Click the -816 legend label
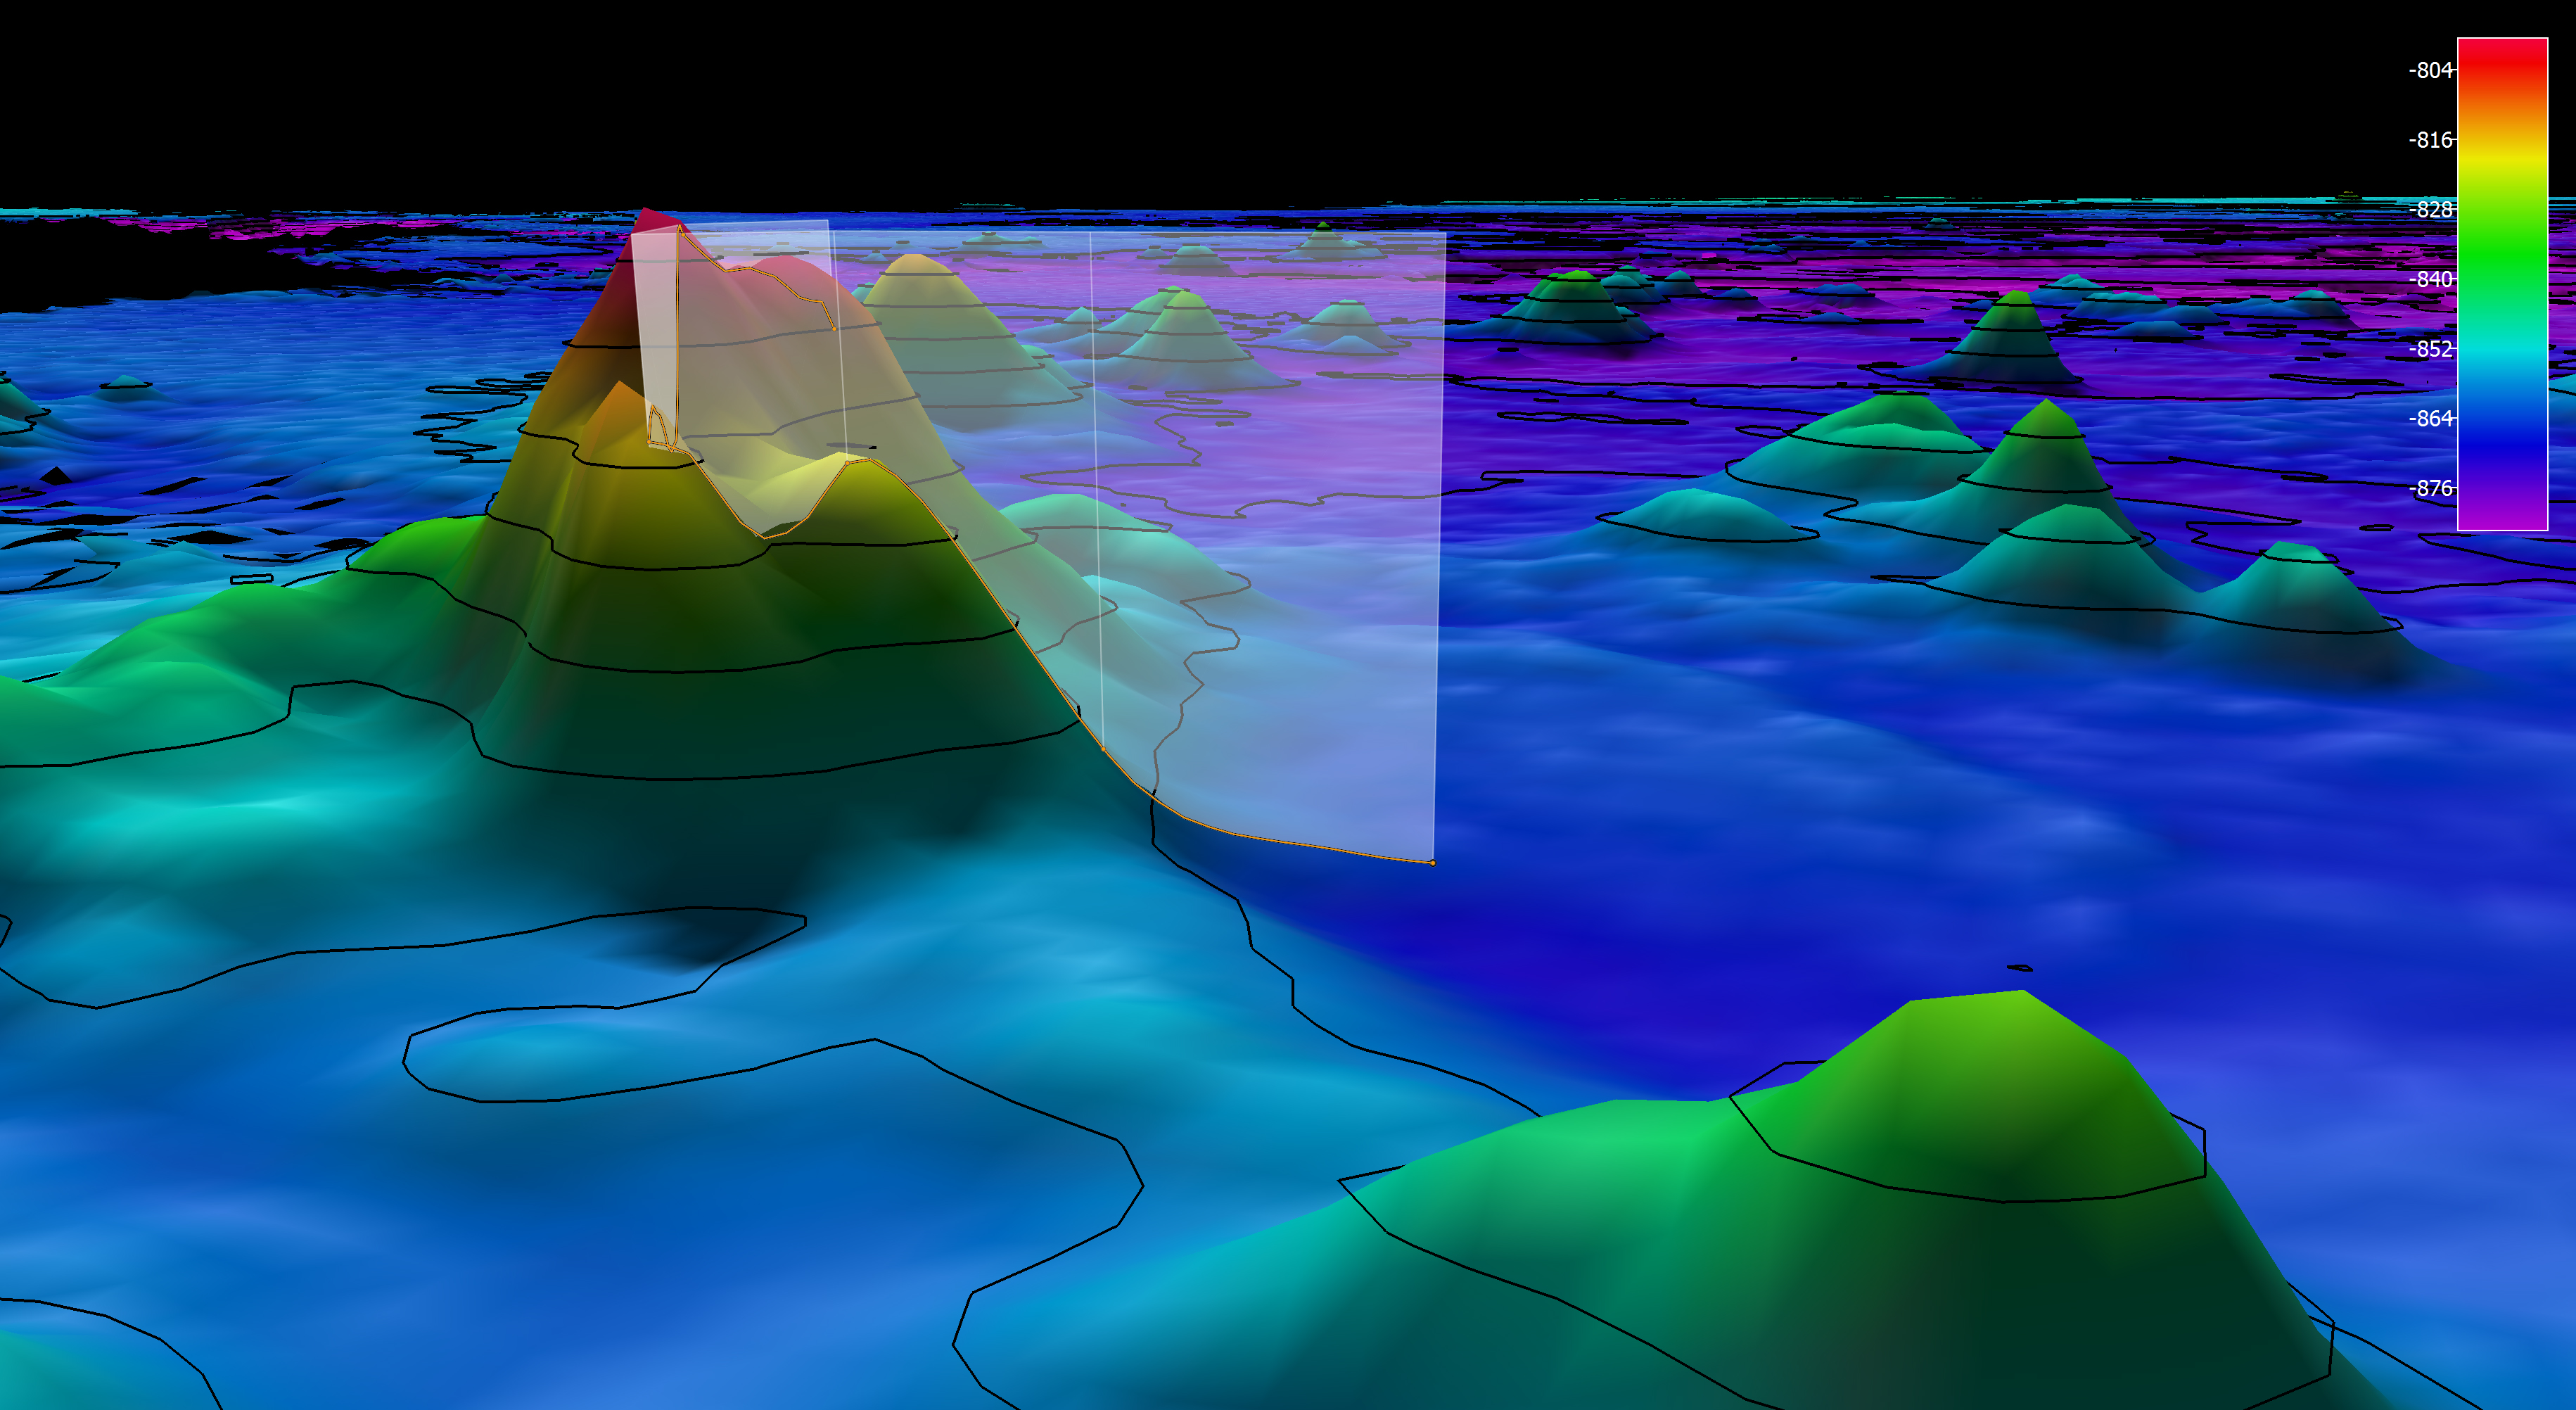 pos(2430,140)
